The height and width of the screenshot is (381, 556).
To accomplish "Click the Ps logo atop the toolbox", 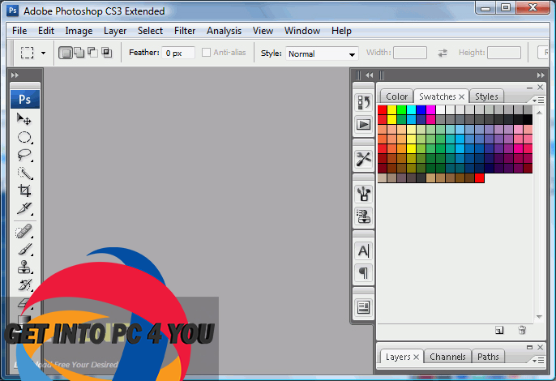I will point(25,100).
